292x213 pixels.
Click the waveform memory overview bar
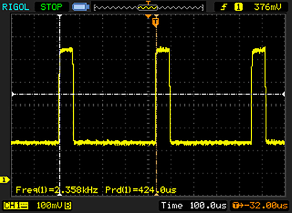pyautogui.click(x=149, y=8)
